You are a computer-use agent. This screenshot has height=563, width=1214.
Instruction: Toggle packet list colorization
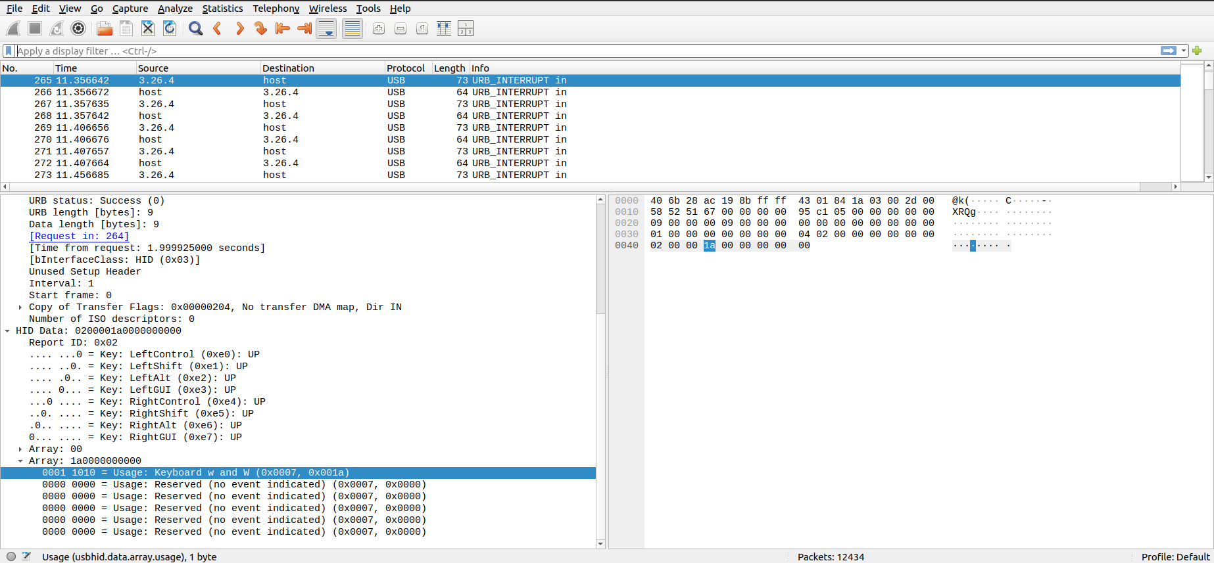click(x=352, y=28)
